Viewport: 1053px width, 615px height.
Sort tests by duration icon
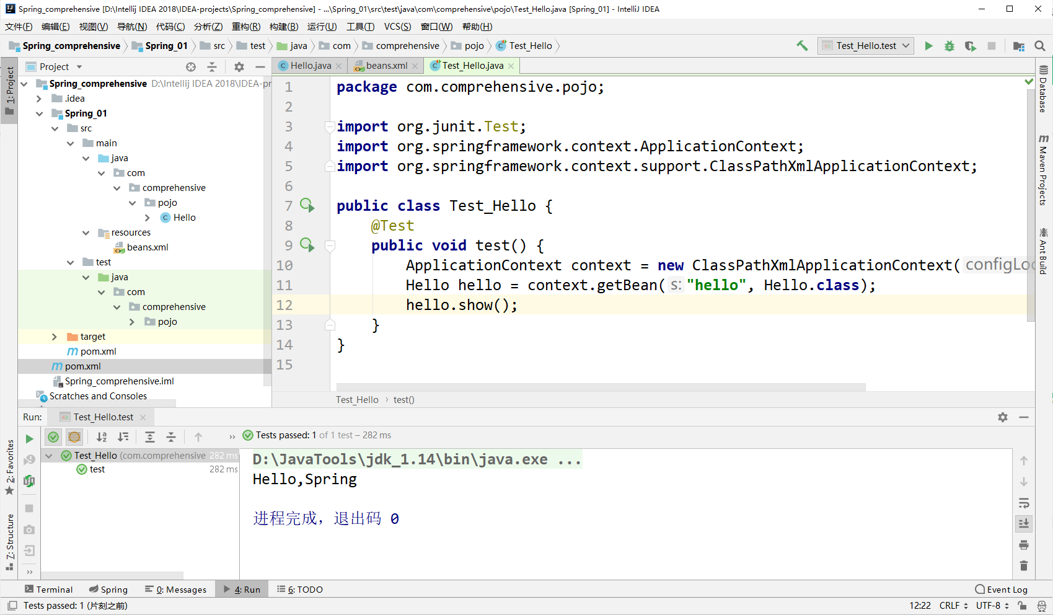123,437
